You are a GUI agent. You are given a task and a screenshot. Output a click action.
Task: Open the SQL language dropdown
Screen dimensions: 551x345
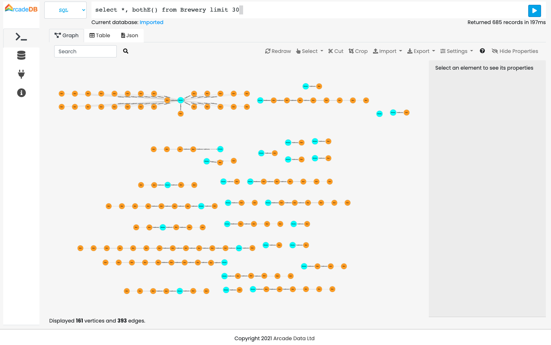[65, 10]
